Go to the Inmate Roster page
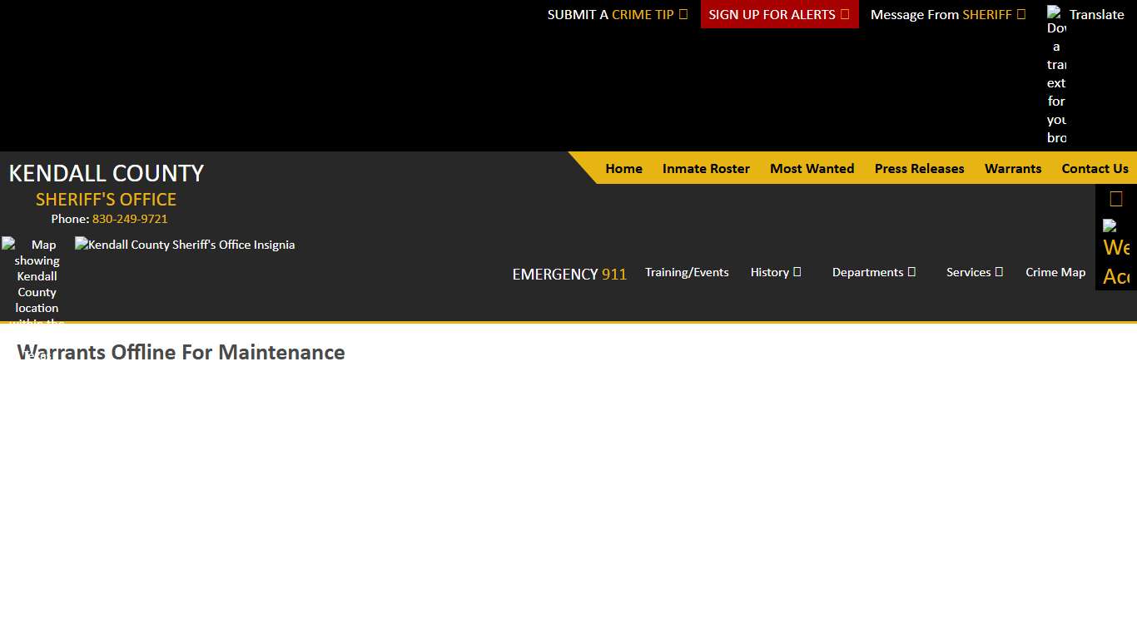 pyautogui.click(x=706, y=169)
